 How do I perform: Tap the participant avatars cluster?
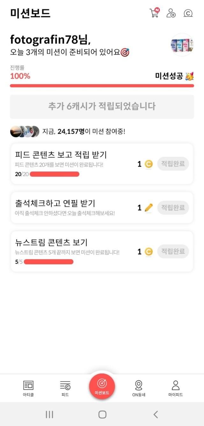click(x=25, y=131)
